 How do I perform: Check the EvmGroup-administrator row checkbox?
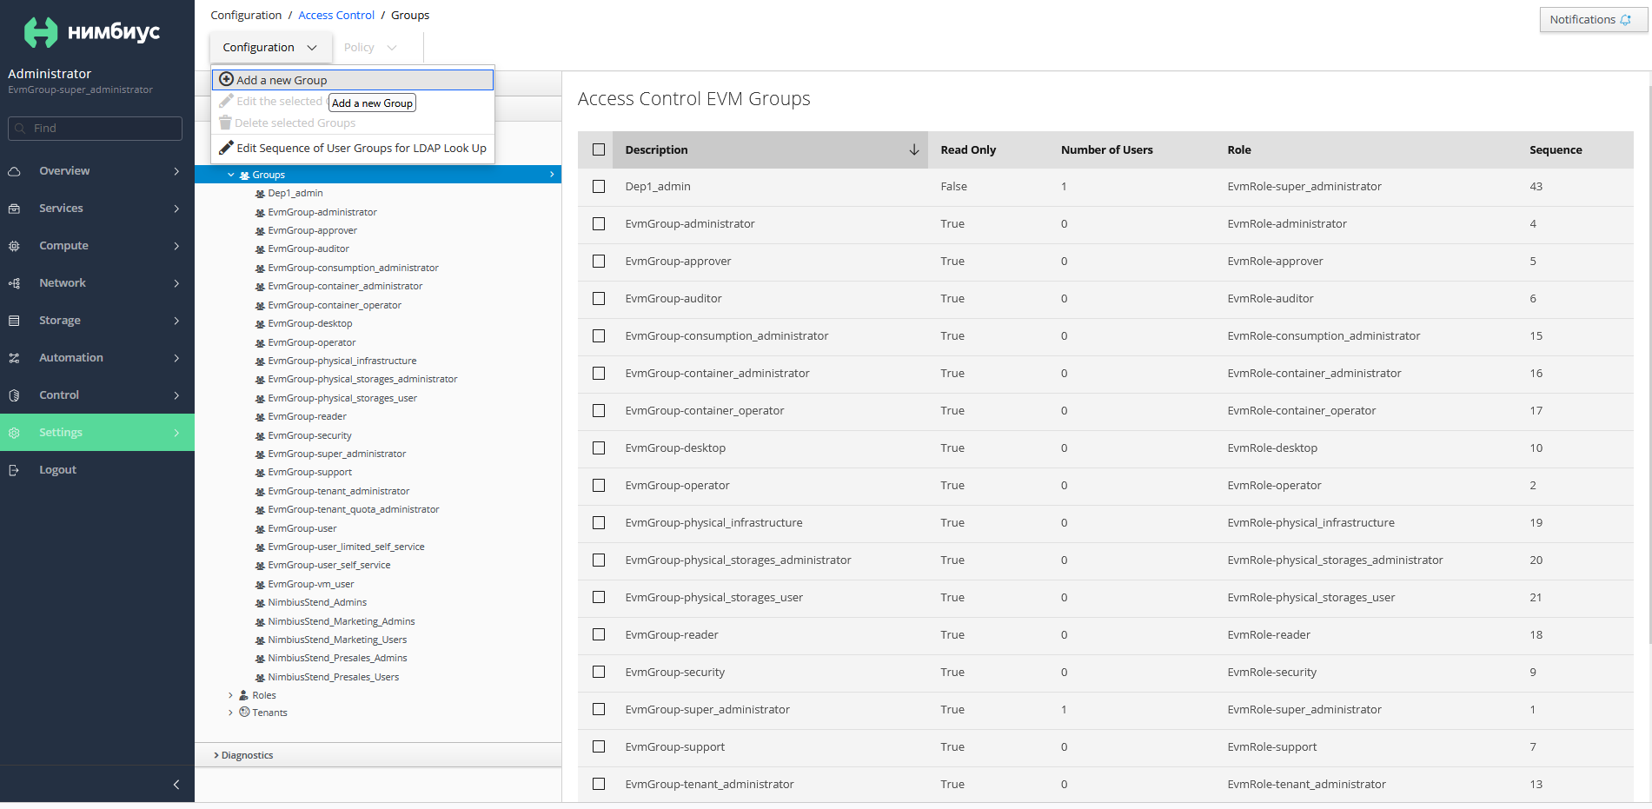coord(599,224)
